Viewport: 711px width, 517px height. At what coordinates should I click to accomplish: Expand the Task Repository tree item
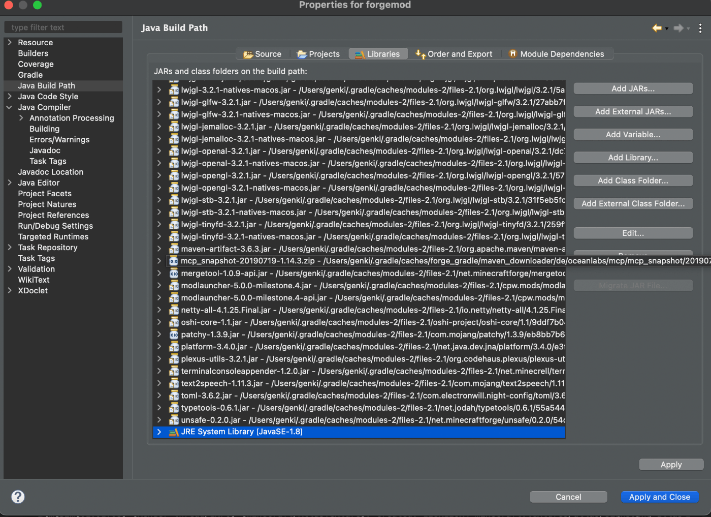[x=9, y=247]
